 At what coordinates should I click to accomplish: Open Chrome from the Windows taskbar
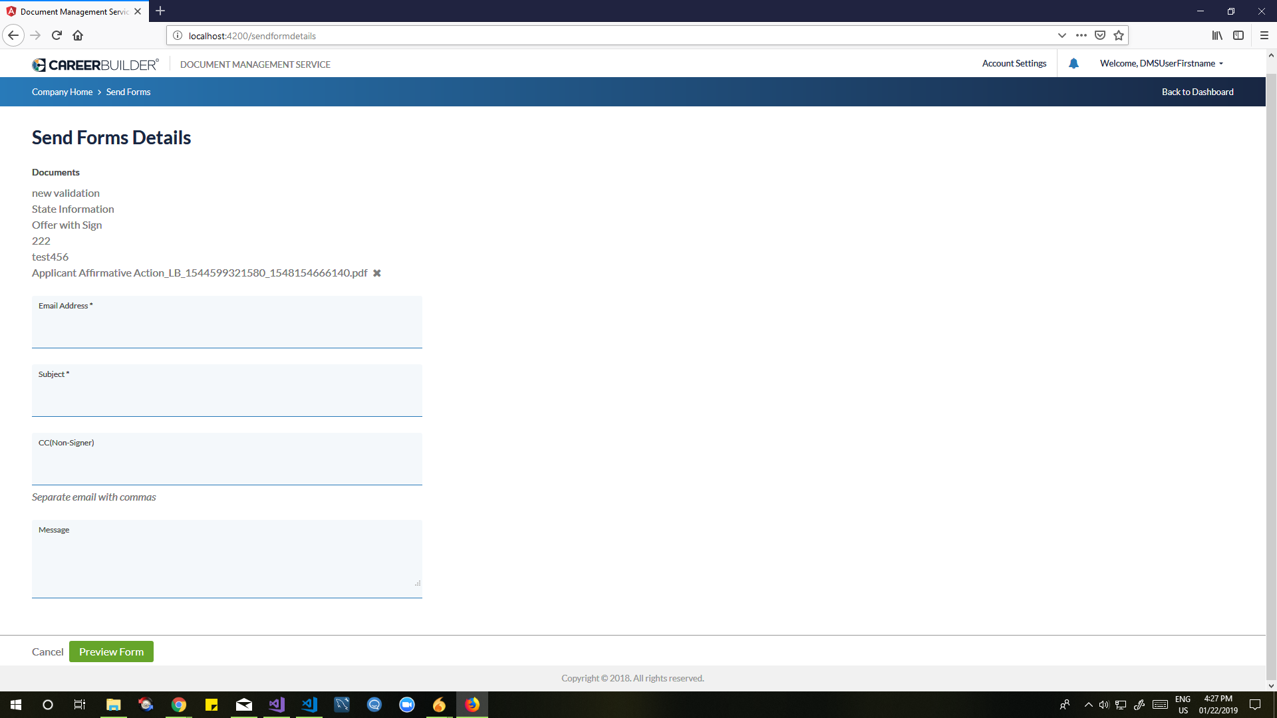point(179,705)
